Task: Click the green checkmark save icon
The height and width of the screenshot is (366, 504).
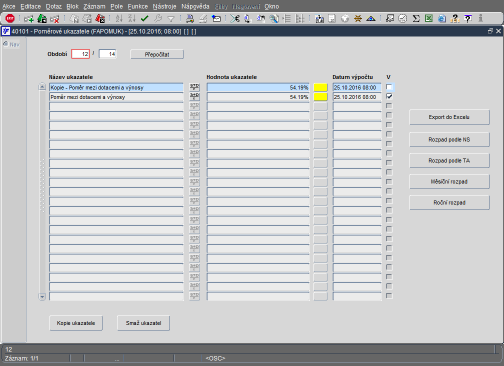Action: tap(144, 18)
